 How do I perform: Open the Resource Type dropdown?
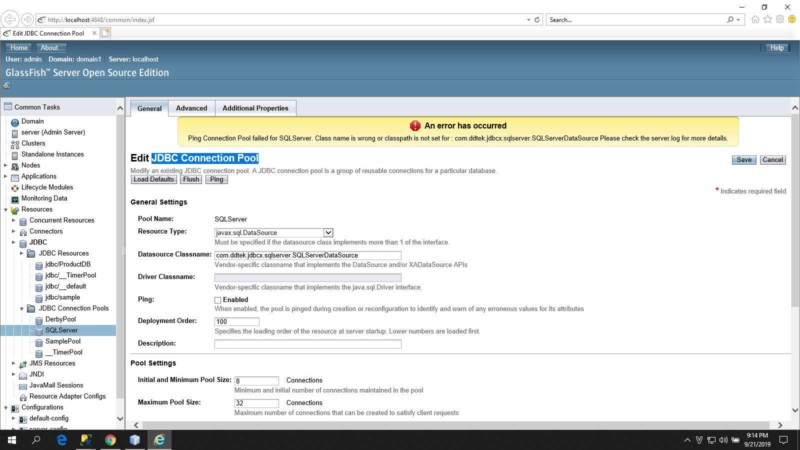click(328, 232)
